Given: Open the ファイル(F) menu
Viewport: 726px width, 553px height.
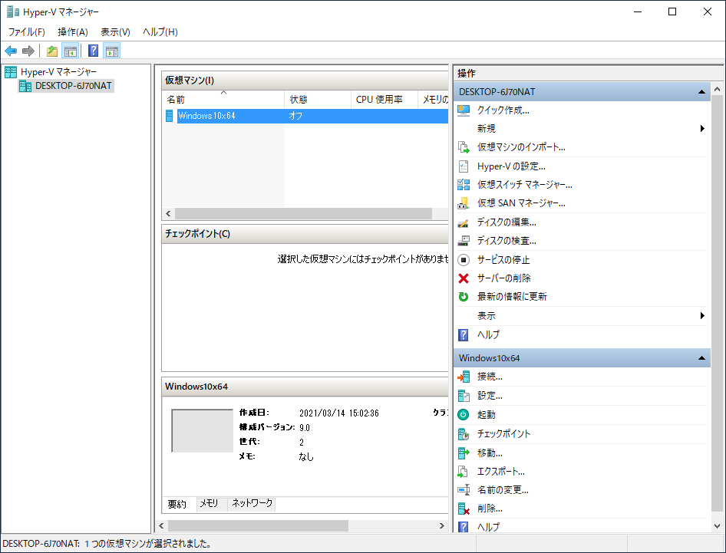Looking at the screenshot, I should coord(26,32).
